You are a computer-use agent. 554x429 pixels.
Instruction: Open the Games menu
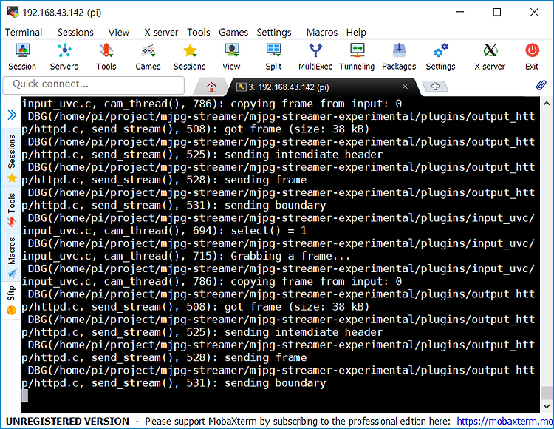click(x=233, y=33)
